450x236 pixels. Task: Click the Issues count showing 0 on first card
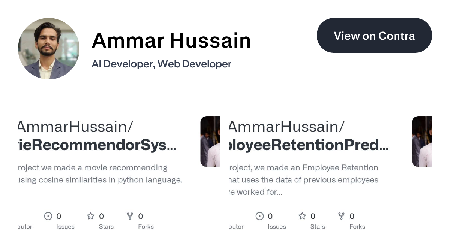59,216
